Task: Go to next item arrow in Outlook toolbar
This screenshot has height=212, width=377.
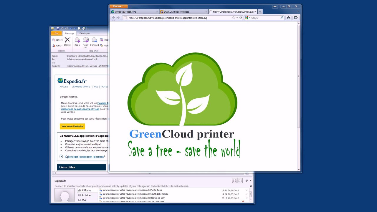Action: pos(75,28)
